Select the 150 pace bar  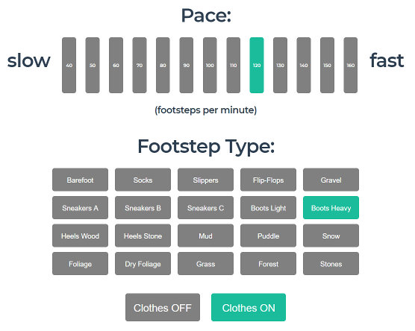click(x=327, y=66)
